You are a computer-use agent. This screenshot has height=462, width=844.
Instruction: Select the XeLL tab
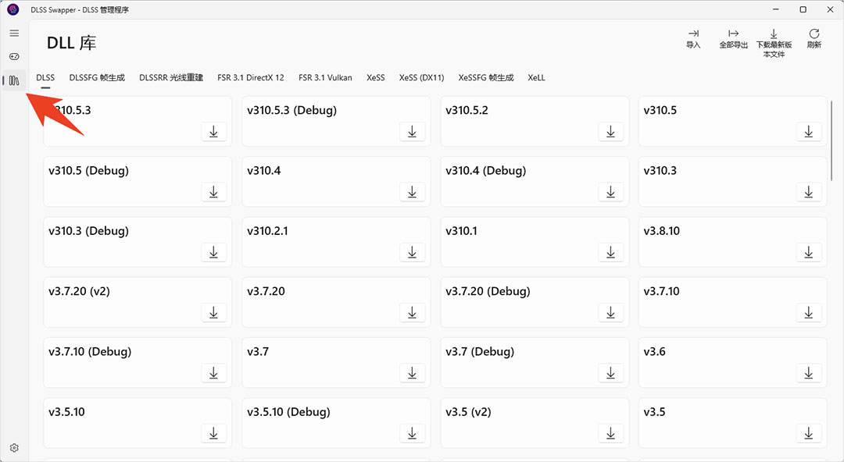click(536, 78)
